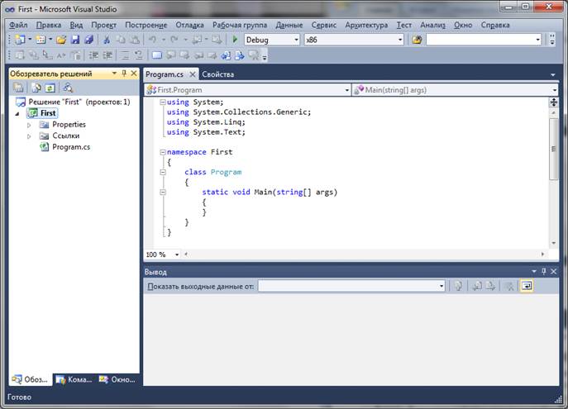The height and width of the screenshot is (409, 568).
Task: Select the First project node
Action: click(48, 113)
